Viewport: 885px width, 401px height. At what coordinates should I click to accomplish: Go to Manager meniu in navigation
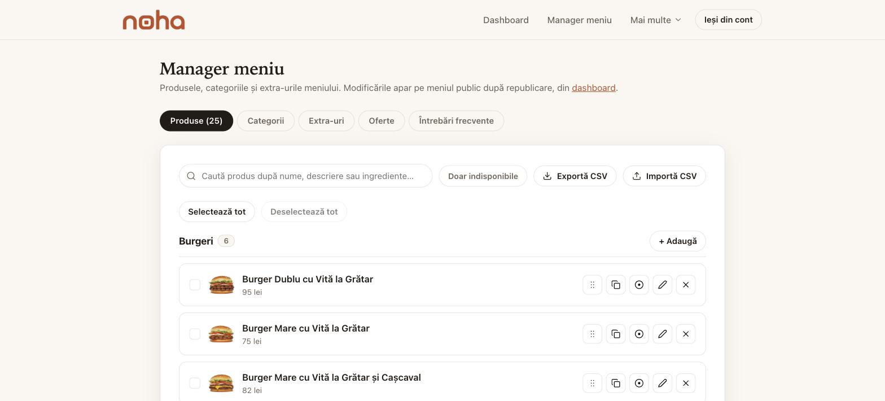pyautogui.click(x=580, y=20)
